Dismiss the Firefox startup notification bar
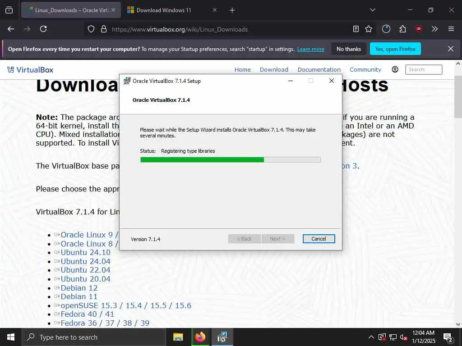This screenshot has height=346, width=462. (451, 49)
